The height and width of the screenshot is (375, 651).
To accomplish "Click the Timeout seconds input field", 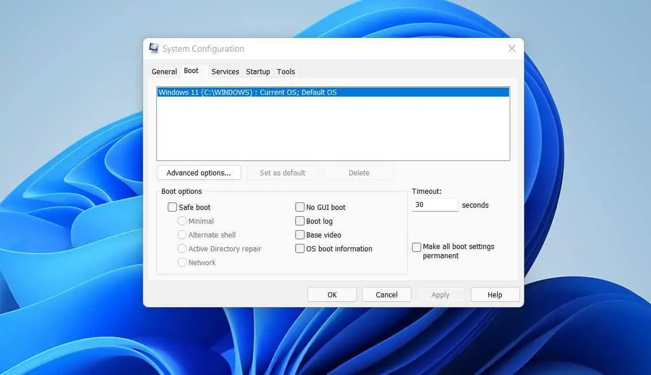I will (x=435, y=205).
